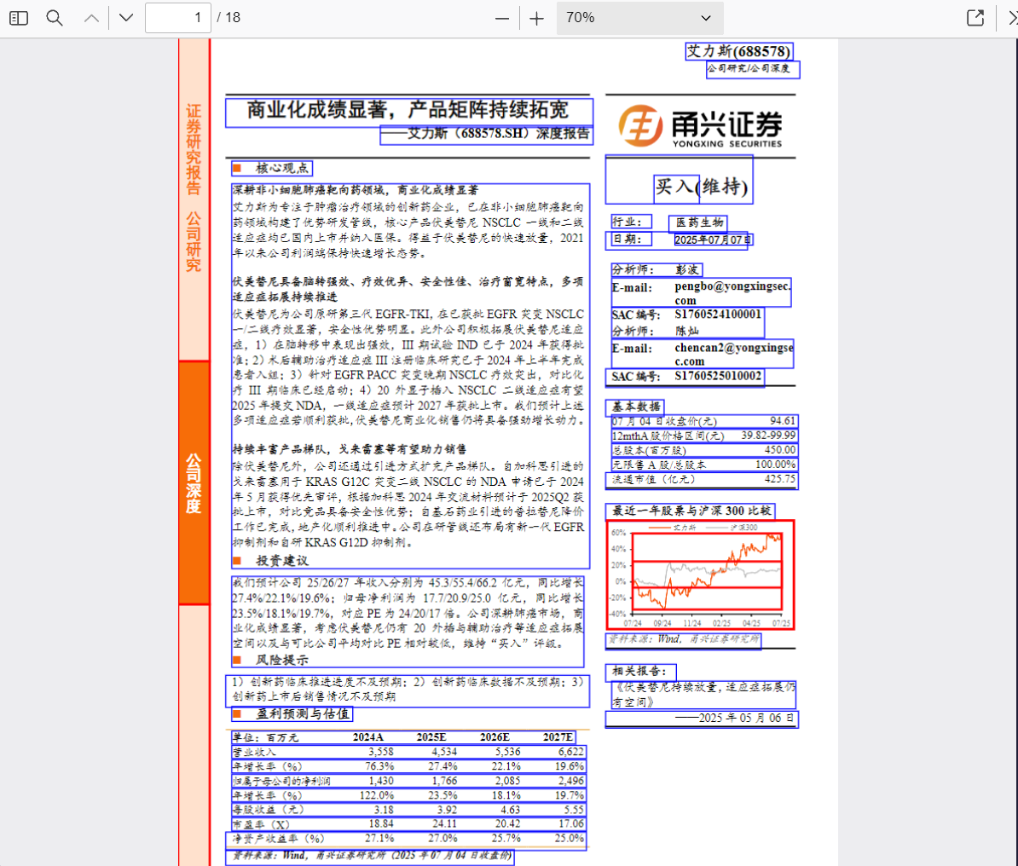Open the 70% zoom level dropdown
This screenshot has width=1018, height=866.
pyautogui.click(x=639, y=18)
